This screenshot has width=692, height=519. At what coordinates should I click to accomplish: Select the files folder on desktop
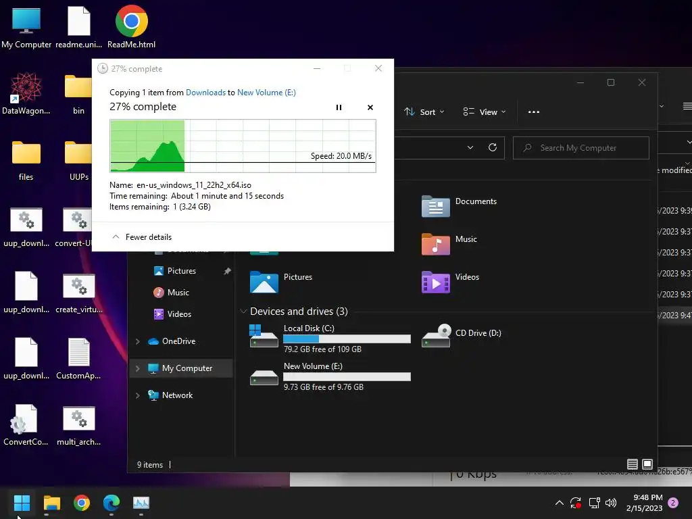click(x=26, y=159)
